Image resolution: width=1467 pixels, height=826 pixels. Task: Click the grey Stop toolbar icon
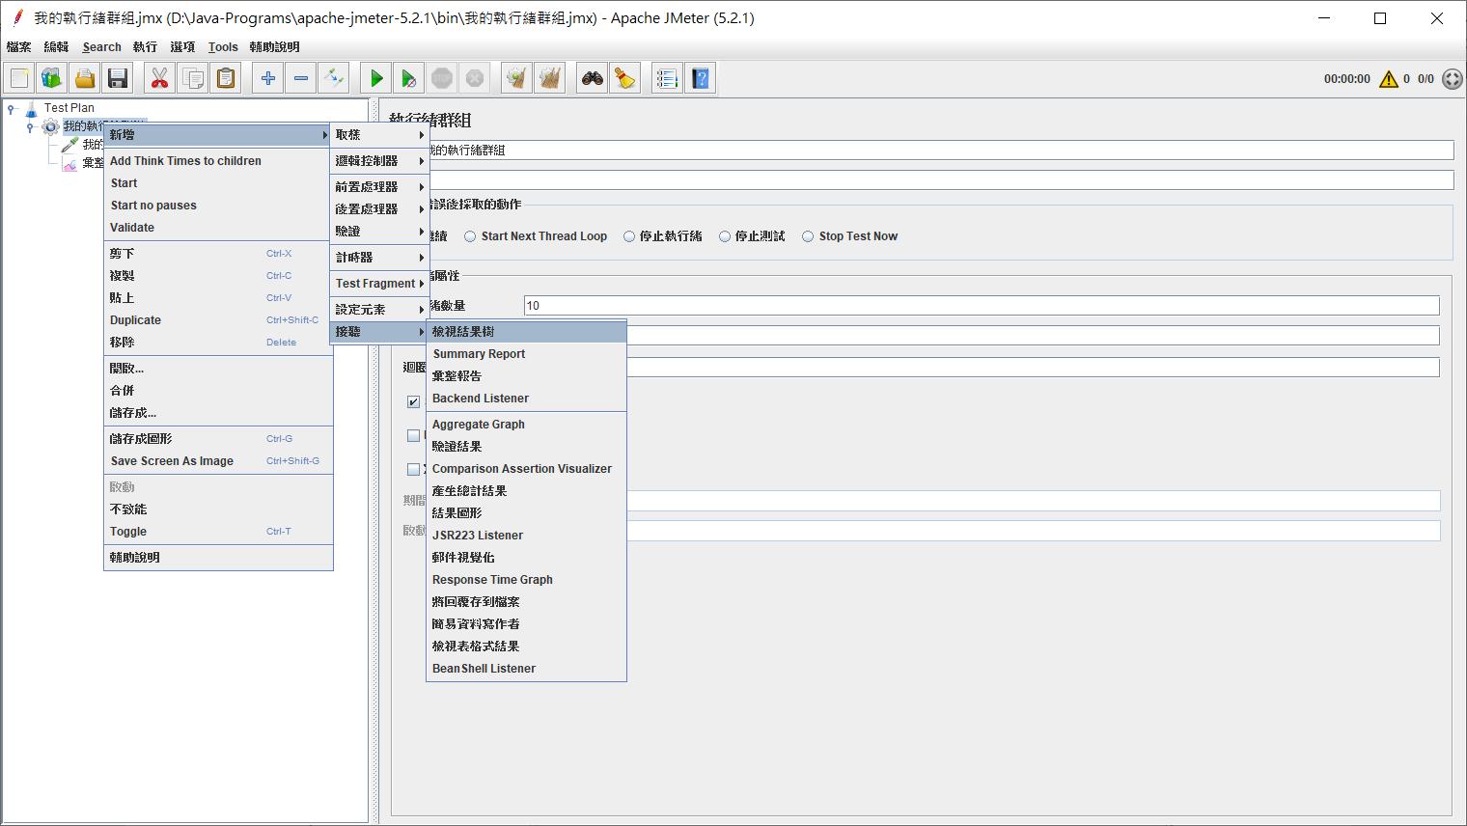coord(442,78)
